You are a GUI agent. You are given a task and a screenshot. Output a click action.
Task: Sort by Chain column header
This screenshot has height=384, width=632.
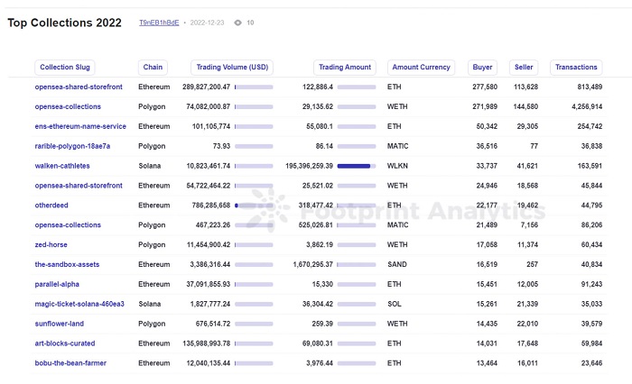click(x=152, y=68)
